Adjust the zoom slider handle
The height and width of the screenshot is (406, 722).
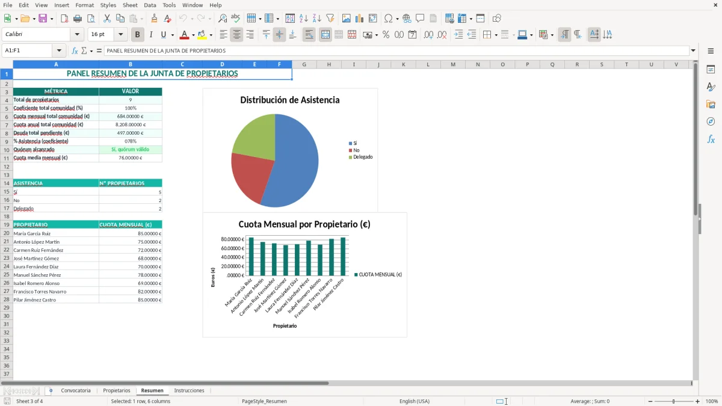tap(674, 401)
